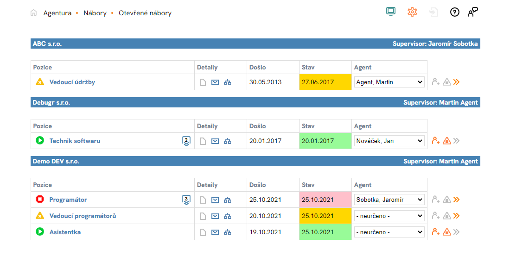Click the monitor icon in top toolbar
The width and height of the screenshot is (510, 275).
[391, 12]
